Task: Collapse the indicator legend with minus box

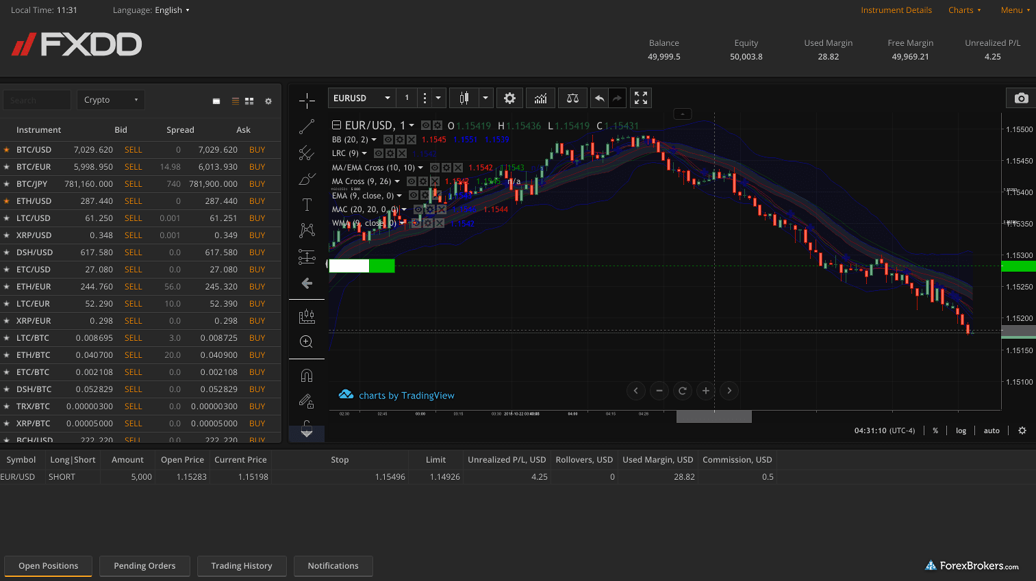Action: click(x=336, y=125)
